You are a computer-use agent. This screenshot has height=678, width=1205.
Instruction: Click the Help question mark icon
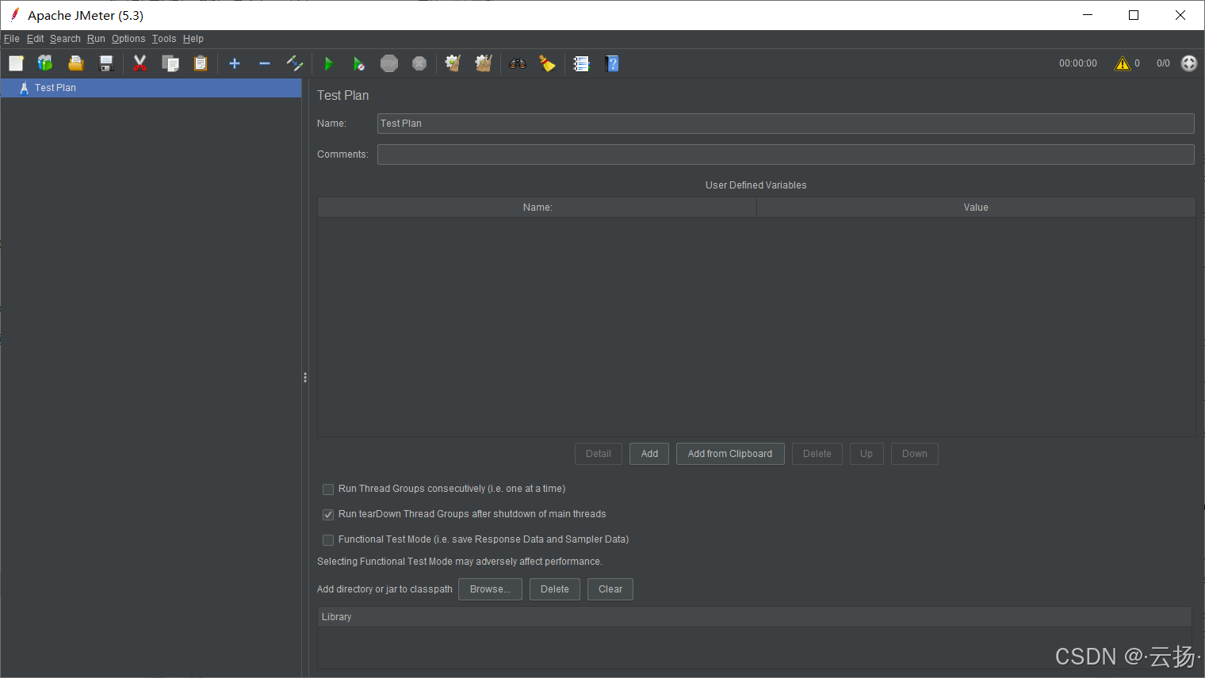pyautogui.click(x=612, y=63)
